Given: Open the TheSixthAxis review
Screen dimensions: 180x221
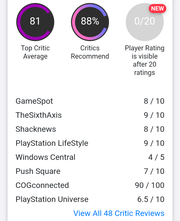Looking at the screenshot, I should [38, 115].
